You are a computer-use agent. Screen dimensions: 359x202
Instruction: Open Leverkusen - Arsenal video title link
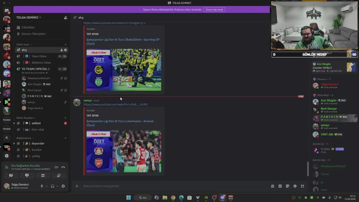(x=120, y=123)
